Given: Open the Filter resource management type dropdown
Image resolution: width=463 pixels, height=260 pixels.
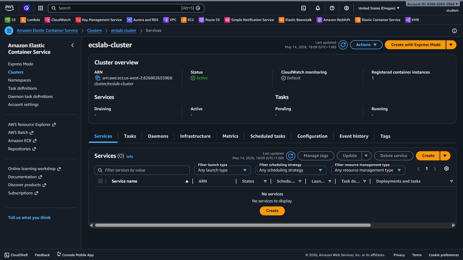Looking at the screenshot, I should (x=368, y=170).
